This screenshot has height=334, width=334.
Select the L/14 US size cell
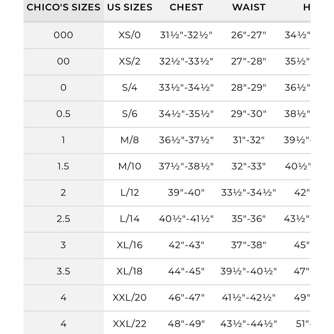point(130,219)
